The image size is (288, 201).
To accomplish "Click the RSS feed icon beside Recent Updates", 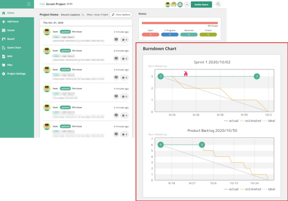I will pos(83,15).
